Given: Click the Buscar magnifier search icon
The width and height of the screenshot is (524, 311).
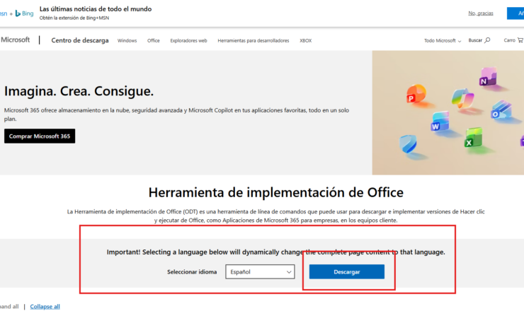Looking at the screenshot, I should pyautogui.click(x=487, y=40).
